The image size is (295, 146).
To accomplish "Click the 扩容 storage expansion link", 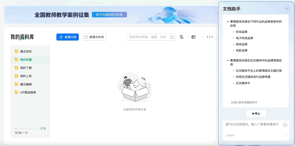I will pyautogui.click(x=43, y=129).
